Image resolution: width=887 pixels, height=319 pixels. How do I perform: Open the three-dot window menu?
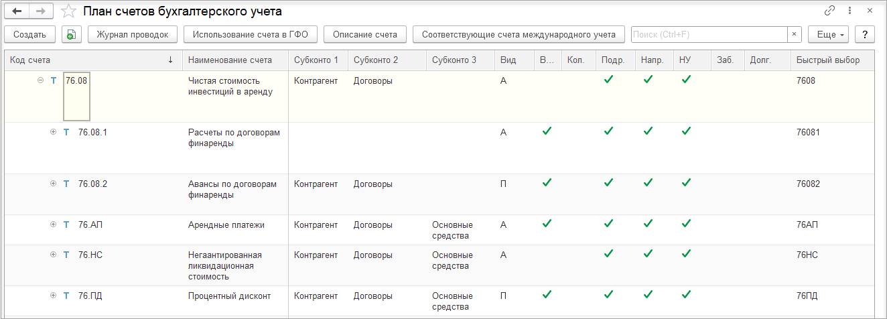pyautogui.click(x=850, y=11)
